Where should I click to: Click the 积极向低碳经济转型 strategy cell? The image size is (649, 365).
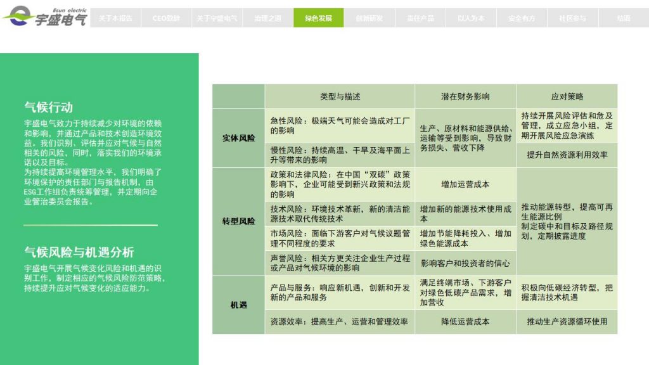(x=567, y=293)
